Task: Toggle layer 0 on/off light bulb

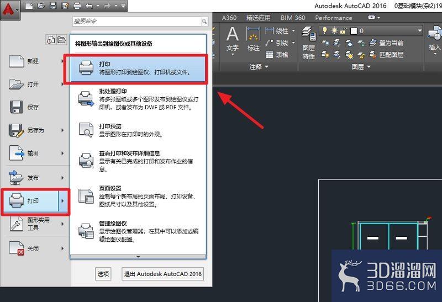Action: [325, 30]
